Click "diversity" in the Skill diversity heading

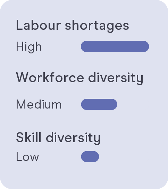[73, 138]
